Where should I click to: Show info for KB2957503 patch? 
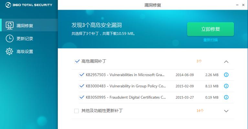pyautogui.click(x=226, y=75)
